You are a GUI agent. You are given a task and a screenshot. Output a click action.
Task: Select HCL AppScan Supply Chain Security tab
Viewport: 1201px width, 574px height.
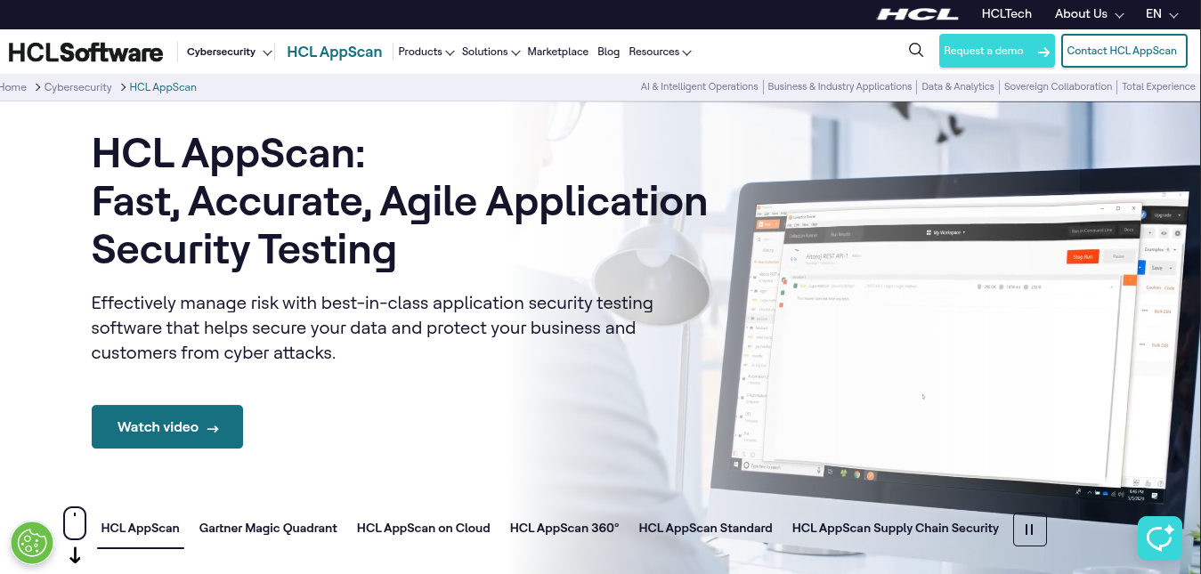pos(896,528)
